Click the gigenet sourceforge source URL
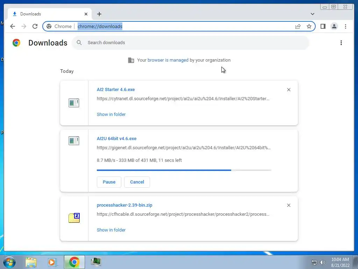Viewport: 358px width, 269px height. click(184, 148)
